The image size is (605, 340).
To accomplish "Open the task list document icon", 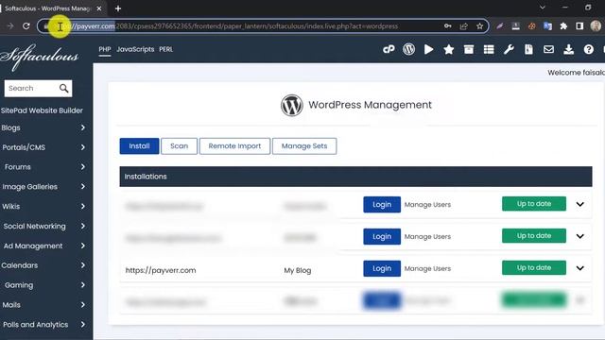I will coord(528,49).
